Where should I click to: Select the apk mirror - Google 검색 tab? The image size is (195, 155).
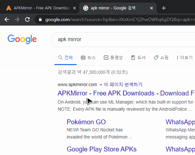[x=118, y=8]
